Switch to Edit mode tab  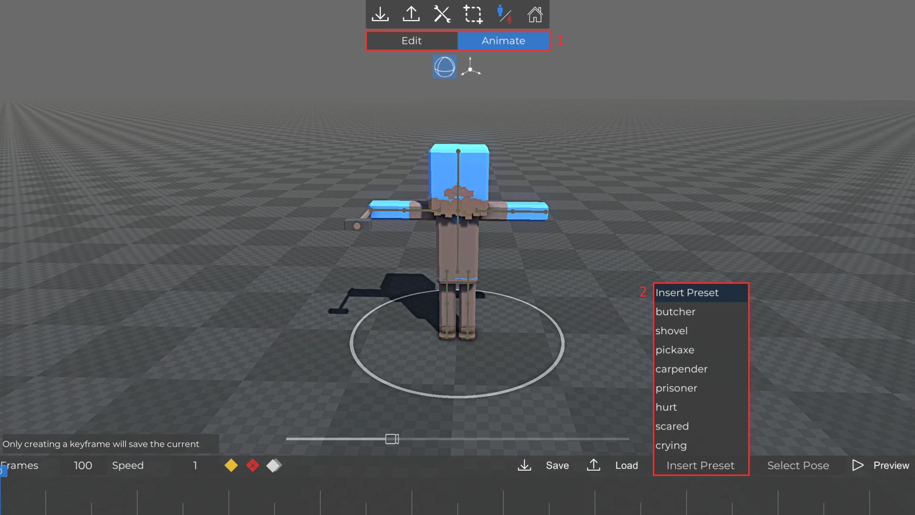tap(412, 41)
